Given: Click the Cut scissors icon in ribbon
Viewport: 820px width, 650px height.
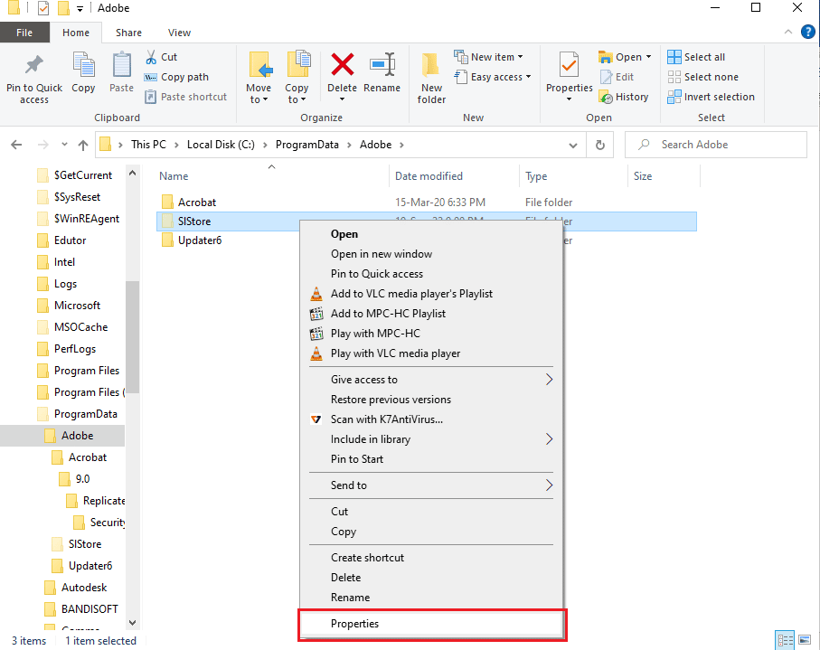Looking at the screenshot, I should pos(151,56).
